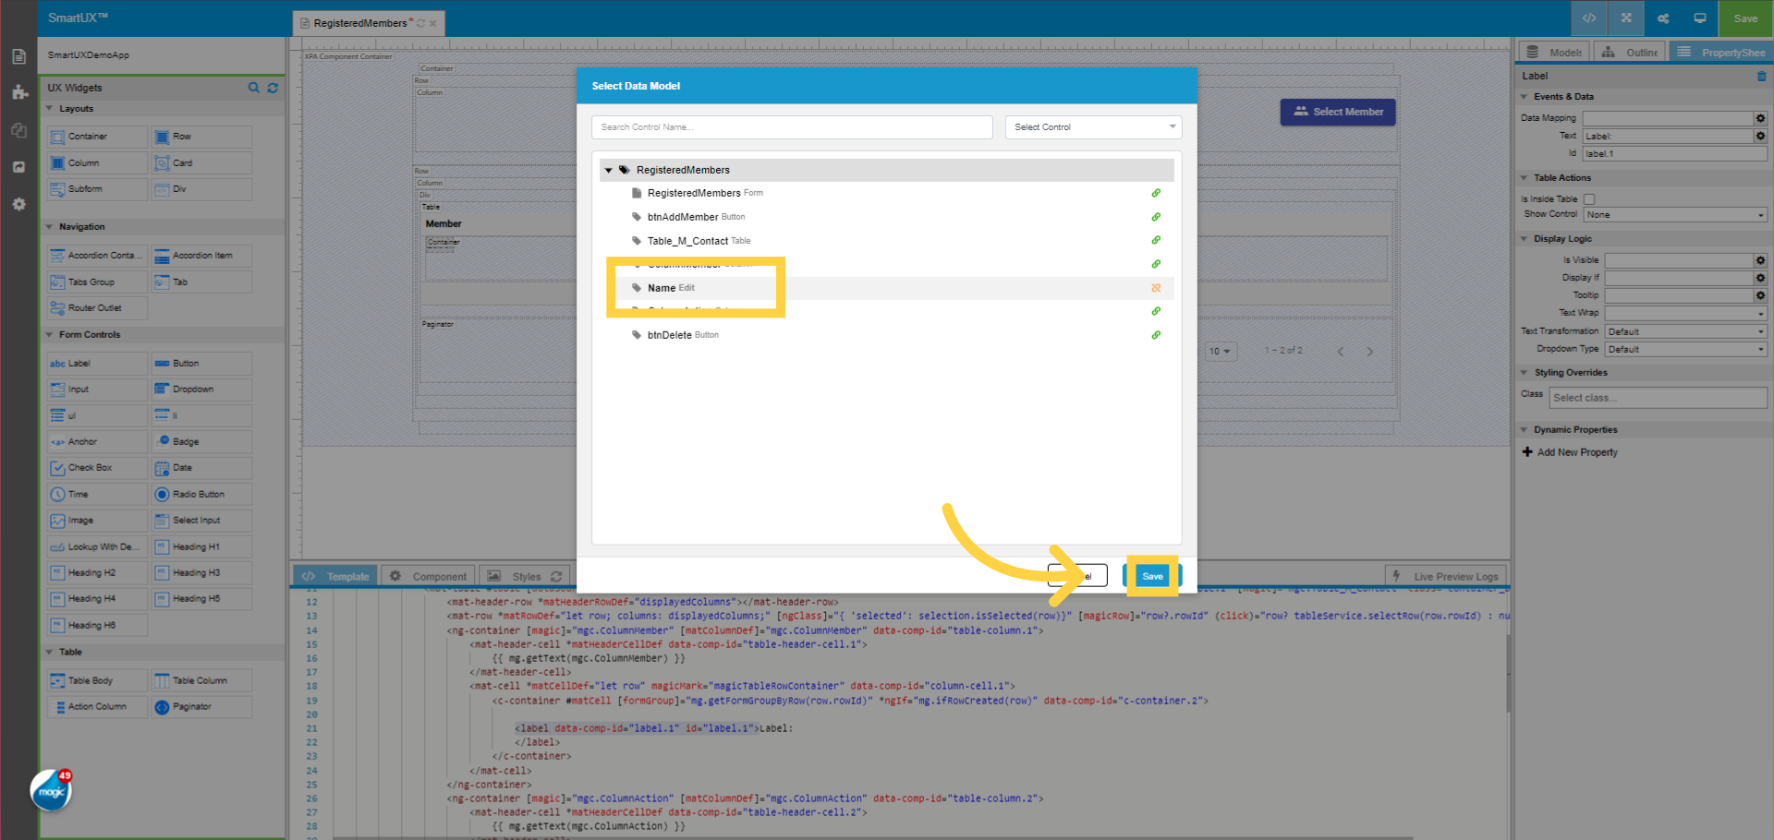The width and height of the screenshot is (1774, 840).
Task: Click the refresh icon in UX Widgets header
Action: pyautogui.click(x=273, y=88)
